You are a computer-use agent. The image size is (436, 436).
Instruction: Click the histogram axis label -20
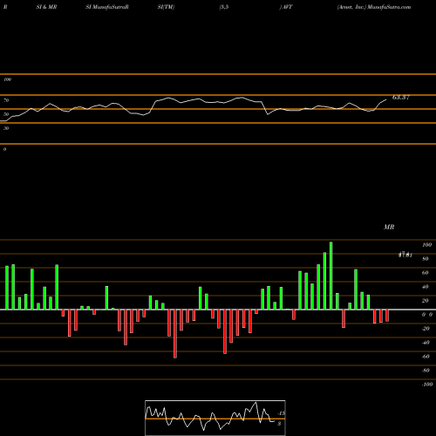click(x=426, y=329)
